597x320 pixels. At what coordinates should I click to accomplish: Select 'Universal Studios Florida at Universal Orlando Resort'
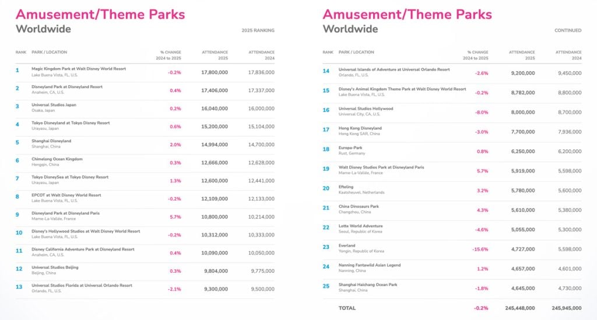click(82, 286)
